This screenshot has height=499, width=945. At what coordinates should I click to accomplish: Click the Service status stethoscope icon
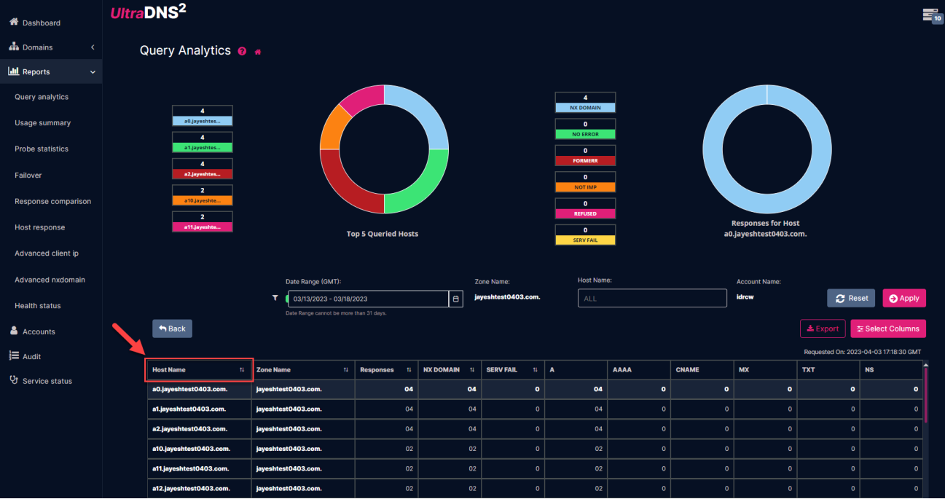click(14, 381)
